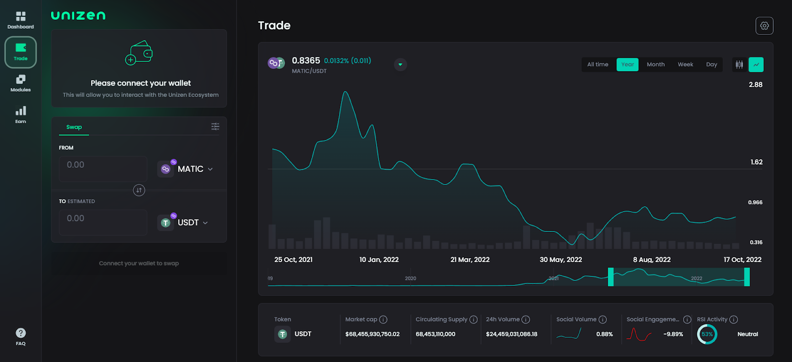The height and width of the screenshot is (362, 792).
Task: Click the 68,453,110,000 supply value
Action: point(436,334)
